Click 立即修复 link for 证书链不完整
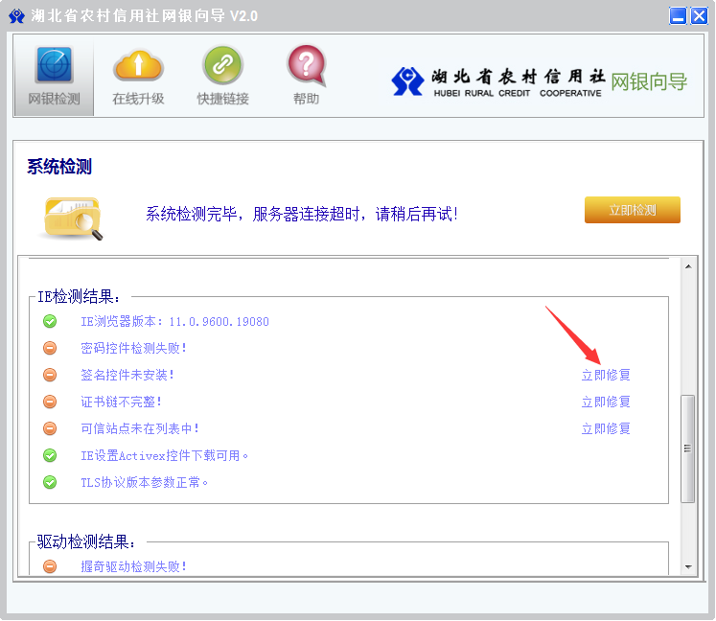 [x=606, y=402]
